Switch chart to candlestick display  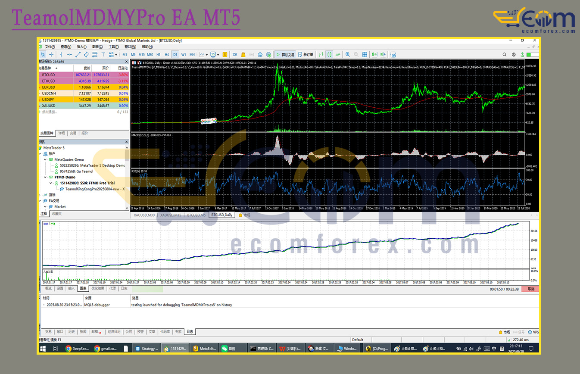pos(329,55)
